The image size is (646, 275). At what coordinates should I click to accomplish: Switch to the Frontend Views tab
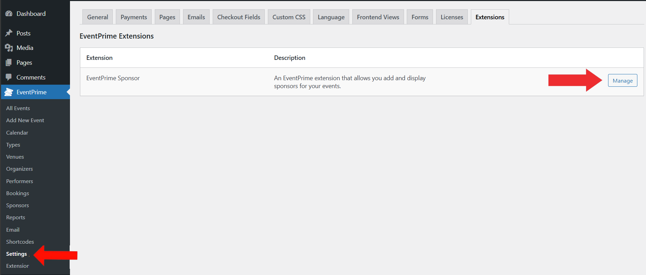pos(378,17)
